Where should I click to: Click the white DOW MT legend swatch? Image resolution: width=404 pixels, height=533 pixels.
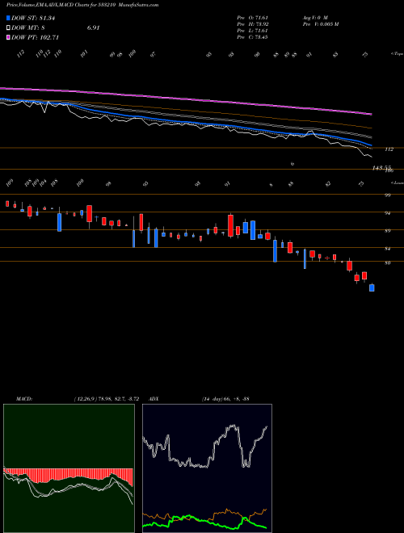point(8,28)
